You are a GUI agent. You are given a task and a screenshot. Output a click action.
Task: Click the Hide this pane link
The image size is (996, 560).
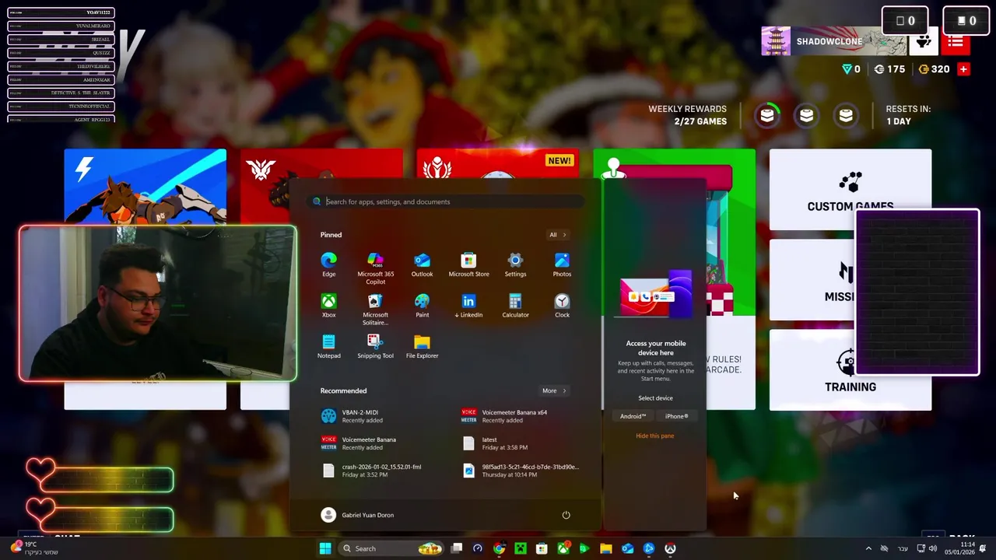pyautogui.click(x=654, y=436)
